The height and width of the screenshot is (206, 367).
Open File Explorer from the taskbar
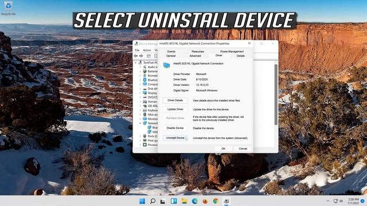(184, 201)
